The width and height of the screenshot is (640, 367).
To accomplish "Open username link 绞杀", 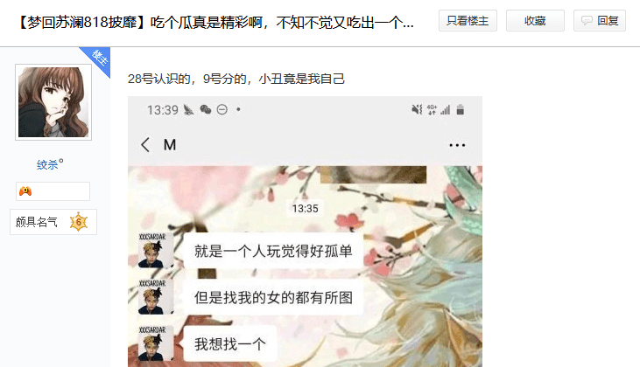I will click(x=48, y=164).
